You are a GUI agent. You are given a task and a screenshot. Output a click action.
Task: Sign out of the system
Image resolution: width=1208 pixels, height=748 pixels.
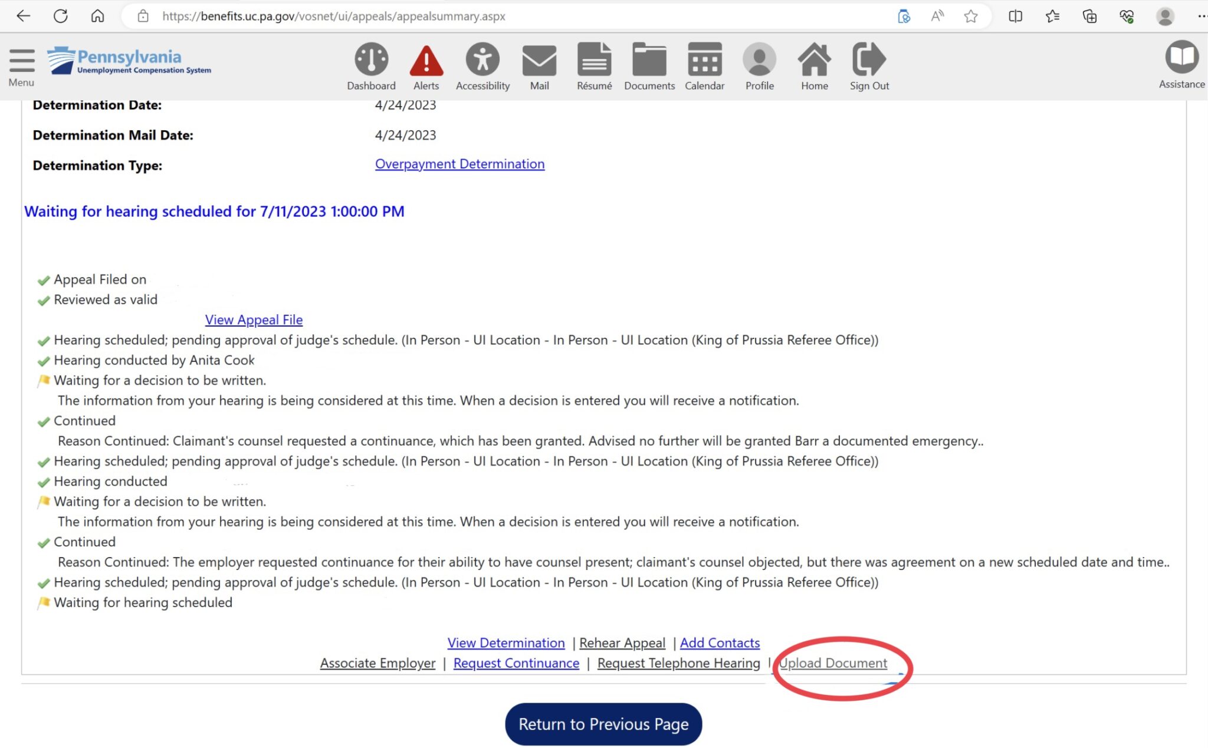(x=868, y=65)
